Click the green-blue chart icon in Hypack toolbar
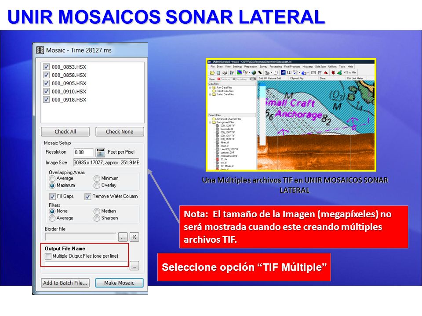The height and width of the screenshot is (316, 422). (239, 72)
